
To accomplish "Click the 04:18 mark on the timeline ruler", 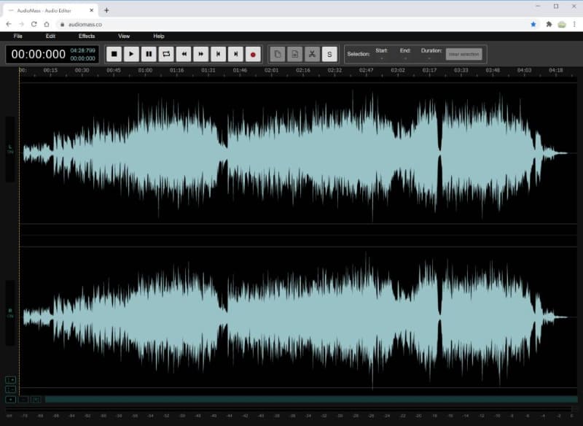I will [x=556, y=70].
